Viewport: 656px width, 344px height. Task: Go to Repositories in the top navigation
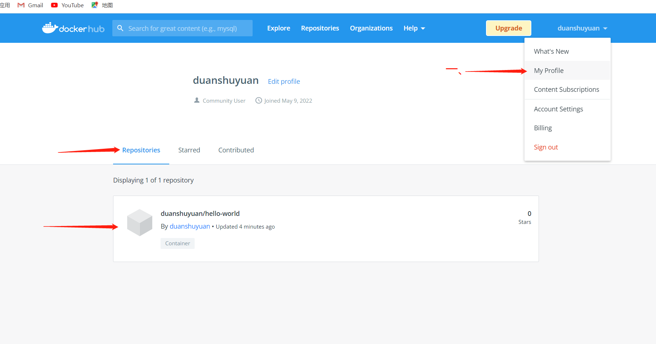click(x=320, y=28)
